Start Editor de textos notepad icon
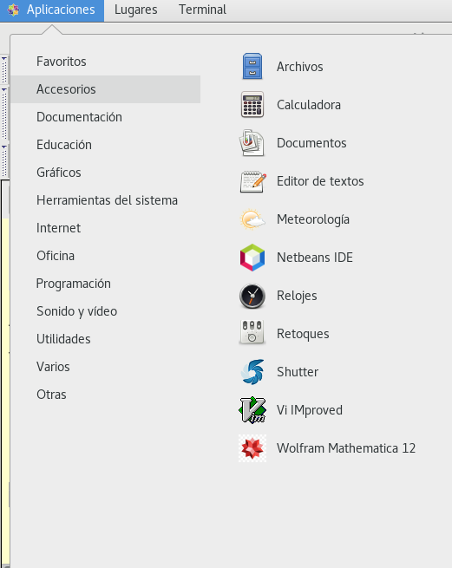Screen dimensions: 452x568 pyautogui.click(x=253, y=181)
